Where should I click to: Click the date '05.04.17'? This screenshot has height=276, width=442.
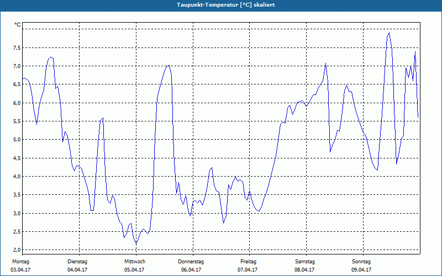[x=134, y=270]
